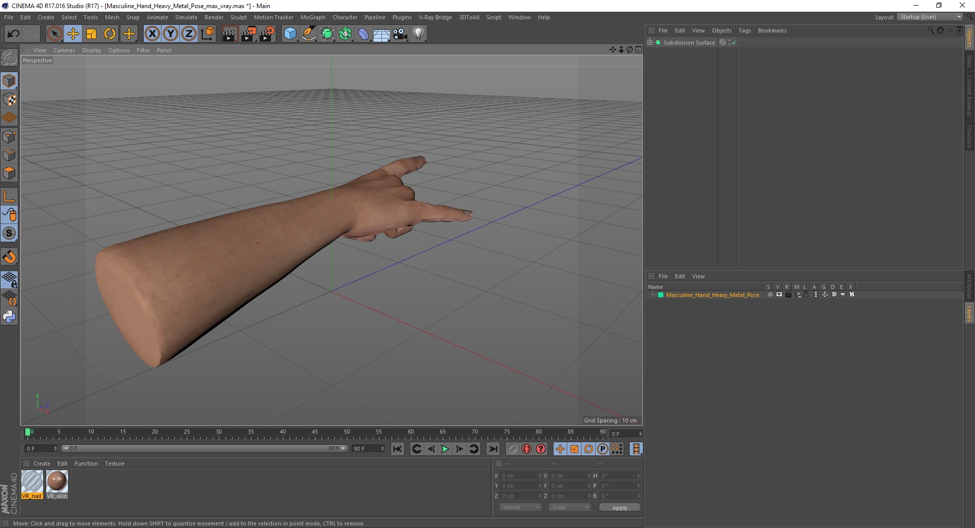Image resolution: width=975 pixels, height=528 pixels.
Task: Select Masculine_Hand_Heavy_Metal_Pose layer name
Action: pos(712,295)
